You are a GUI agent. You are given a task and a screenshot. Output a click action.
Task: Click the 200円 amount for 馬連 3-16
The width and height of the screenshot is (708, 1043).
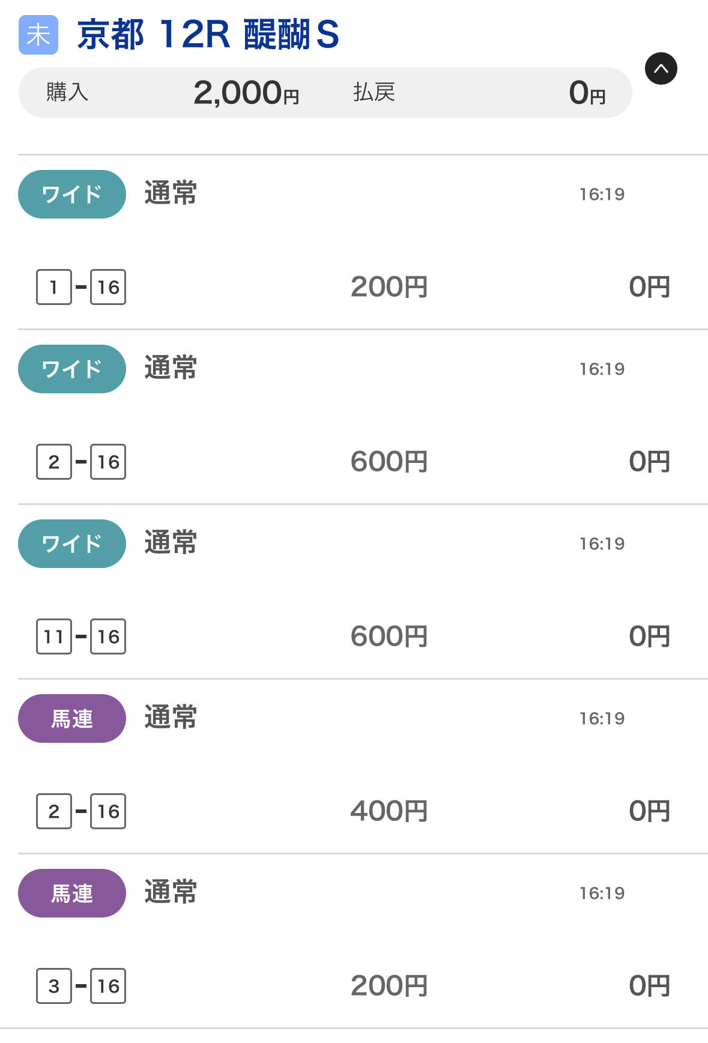(x=389, y=986)
